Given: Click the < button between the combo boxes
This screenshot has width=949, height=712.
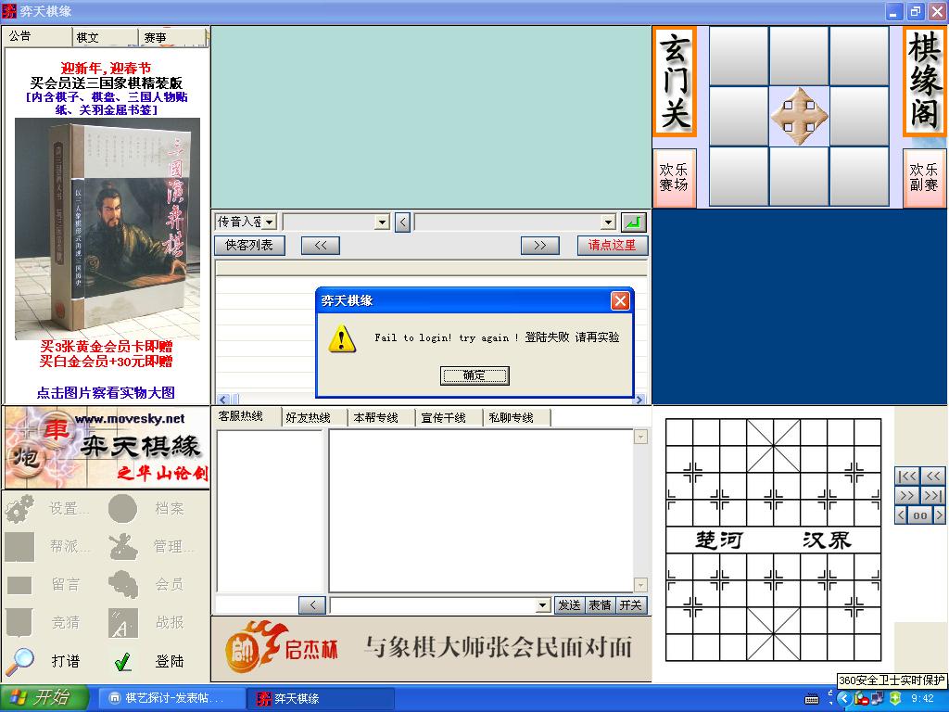Looking at the screenshot, I should tap(403, 222).
